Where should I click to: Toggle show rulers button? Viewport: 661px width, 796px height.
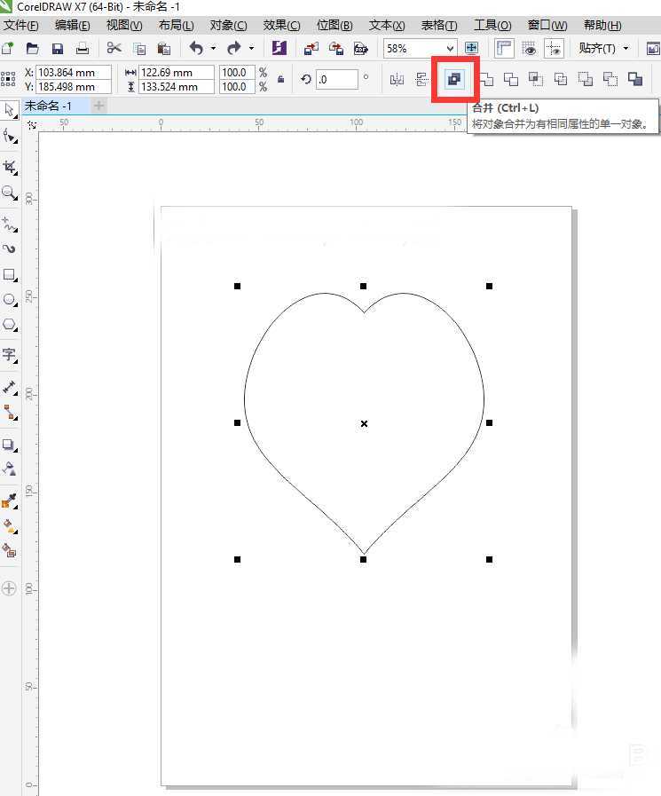[x=504, y=48]
